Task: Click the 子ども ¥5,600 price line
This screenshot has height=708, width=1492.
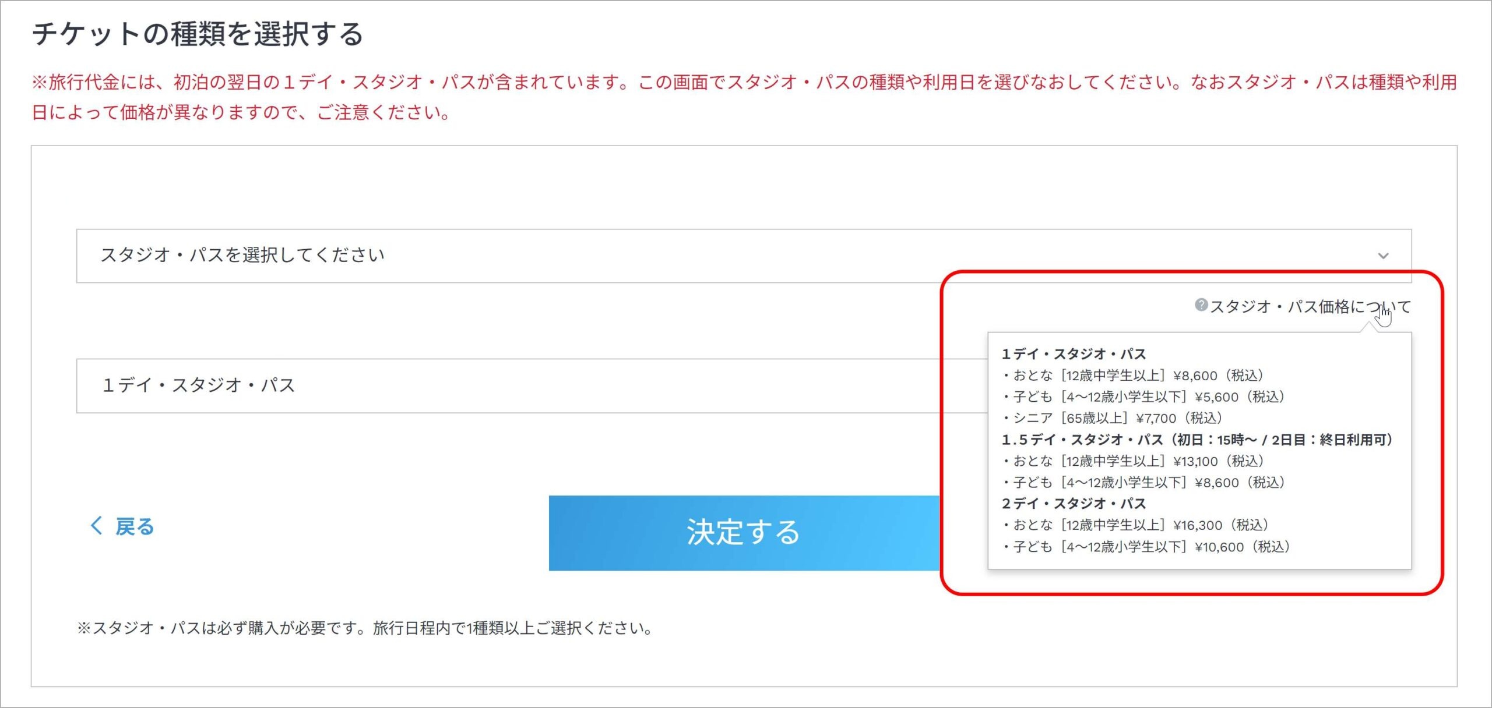Action: click(x=1143, y=397)
